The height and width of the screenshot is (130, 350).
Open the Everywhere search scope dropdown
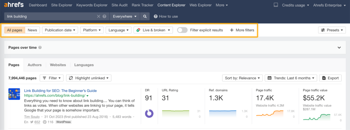[125, 16]
